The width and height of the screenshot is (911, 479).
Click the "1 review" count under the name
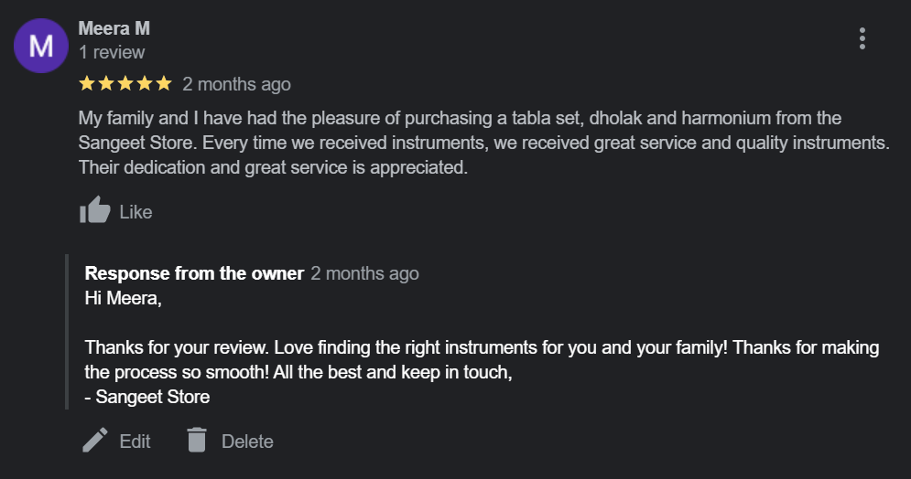pos(112,52)
